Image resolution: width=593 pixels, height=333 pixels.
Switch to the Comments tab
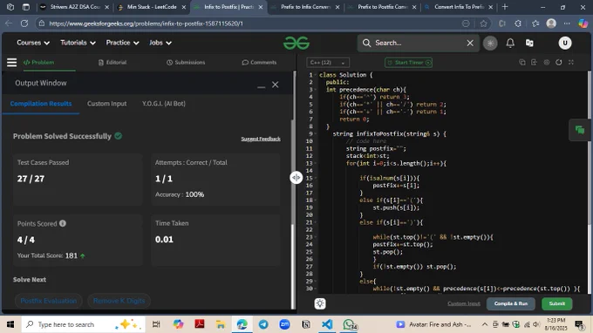pos(259,63)
